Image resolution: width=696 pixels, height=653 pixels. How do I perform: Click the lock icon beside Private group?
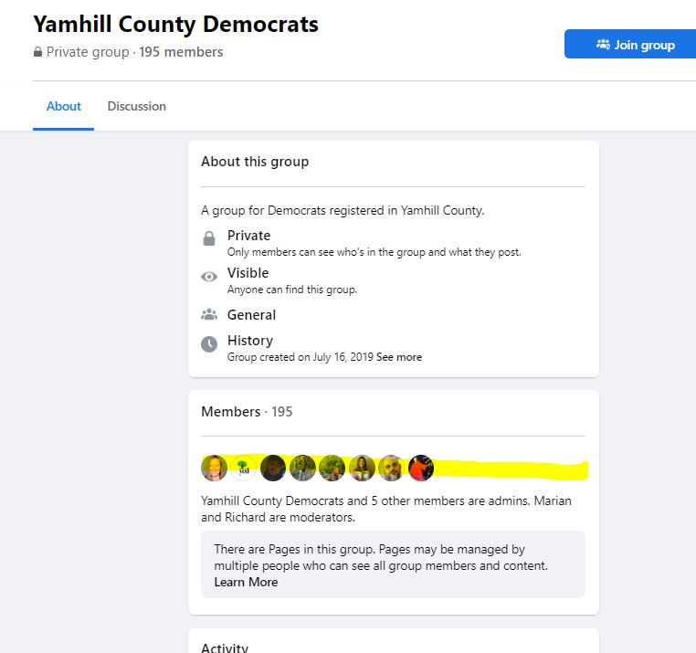coord(37,52)
